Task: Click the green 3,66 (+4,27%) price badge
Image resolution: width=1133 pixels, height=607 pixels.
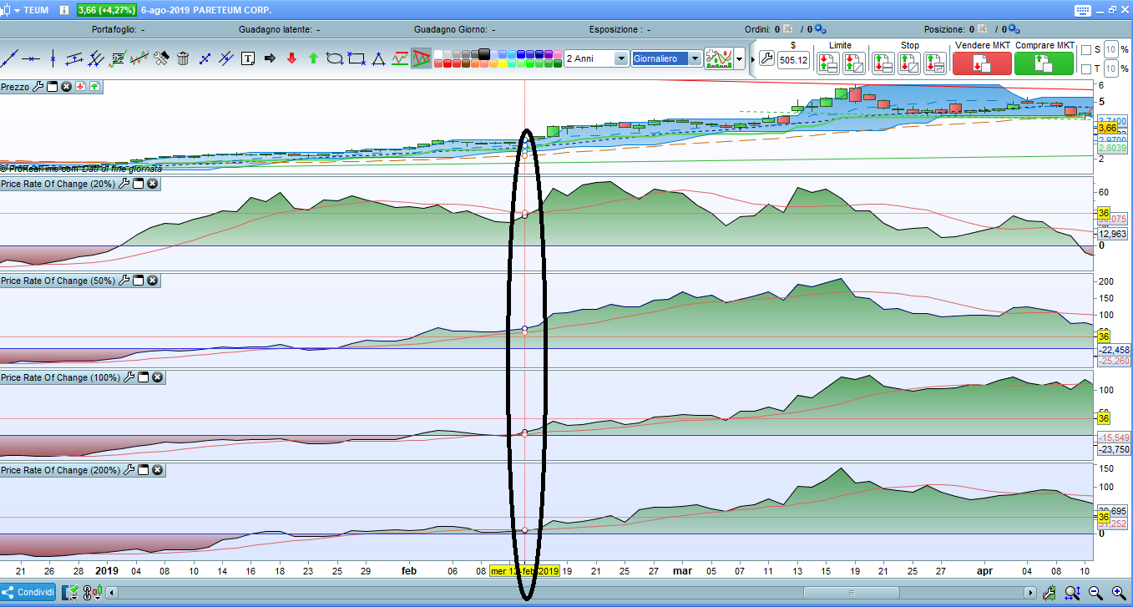Action: click(x=108, y=10)
